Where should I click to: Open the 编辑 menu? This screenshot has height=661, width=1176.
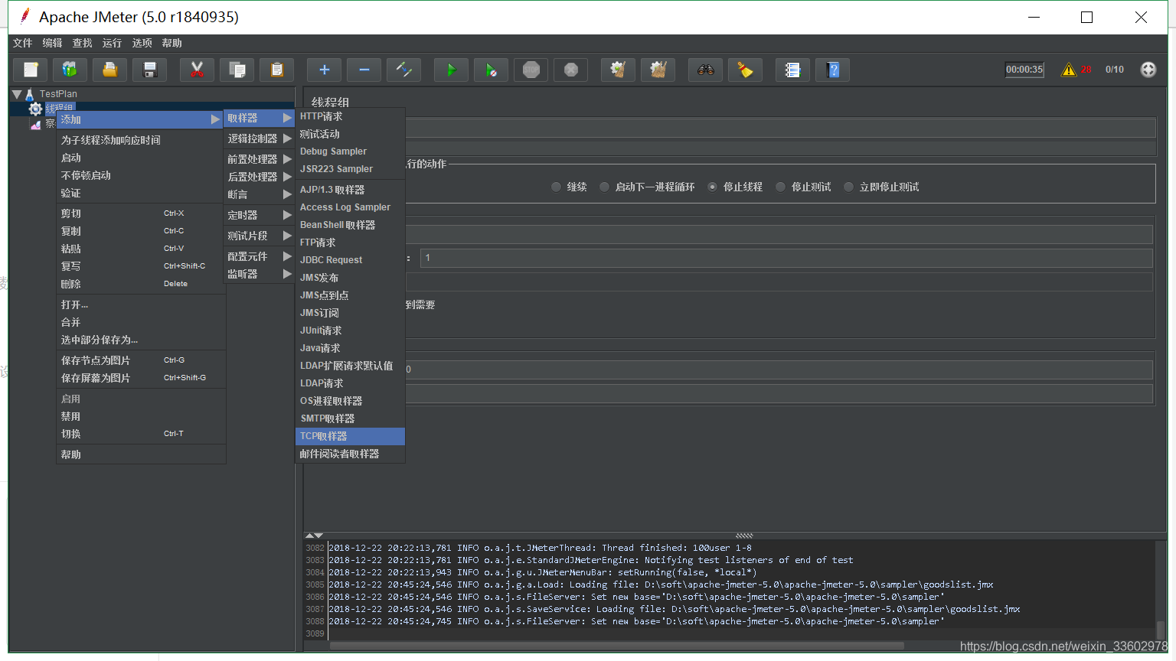tap(53, 43)
